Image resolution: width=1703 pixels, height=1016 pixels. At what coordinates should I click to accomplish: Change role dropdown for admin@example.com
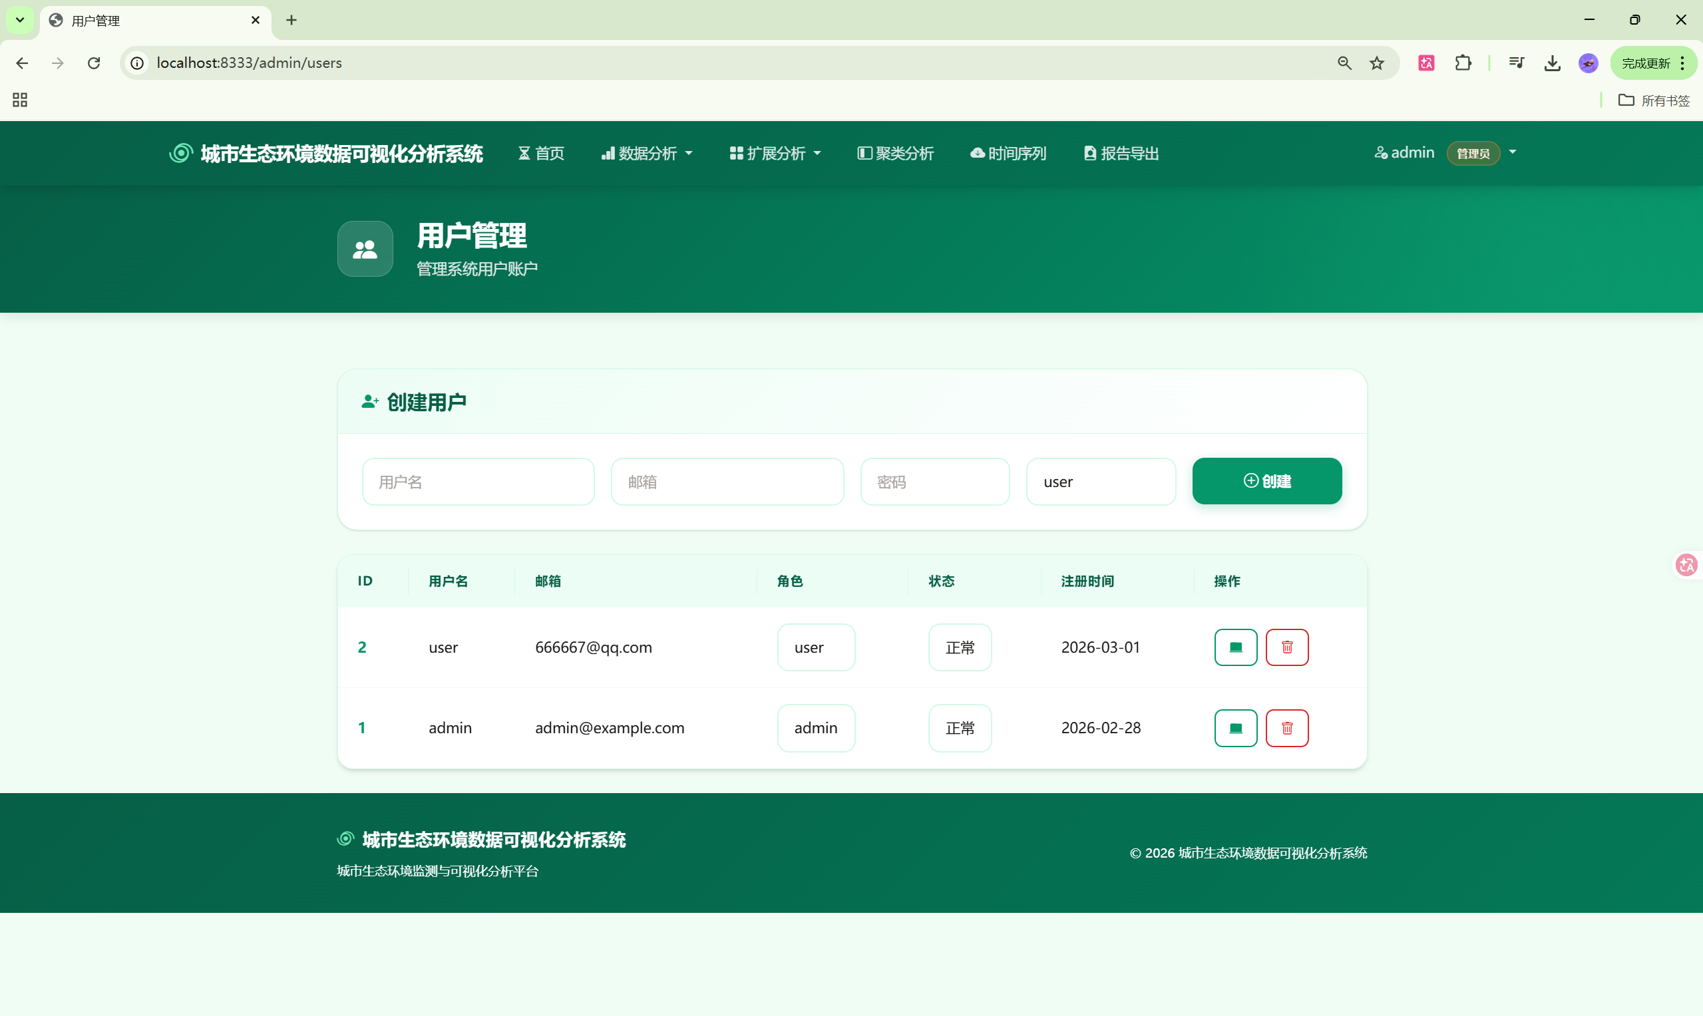pos(815,728)
